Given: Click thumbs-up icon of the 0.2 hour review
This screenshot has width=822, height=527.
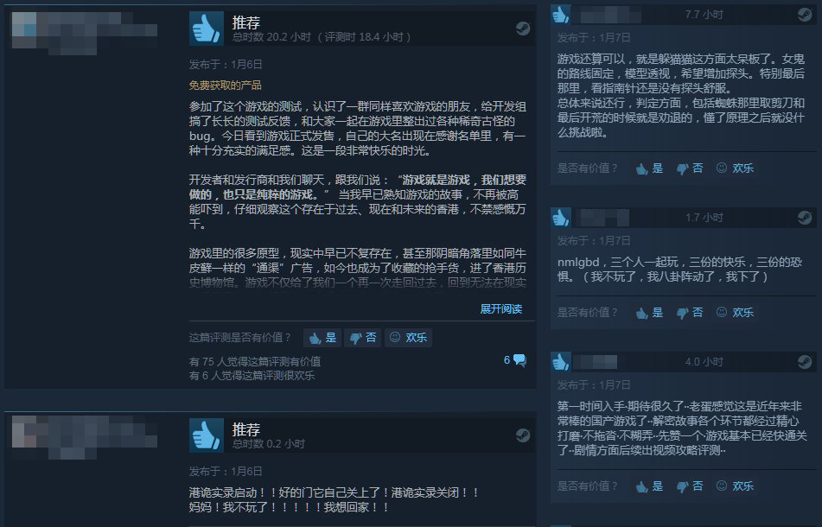Looking at the screenshot, I should pos(206,435).
